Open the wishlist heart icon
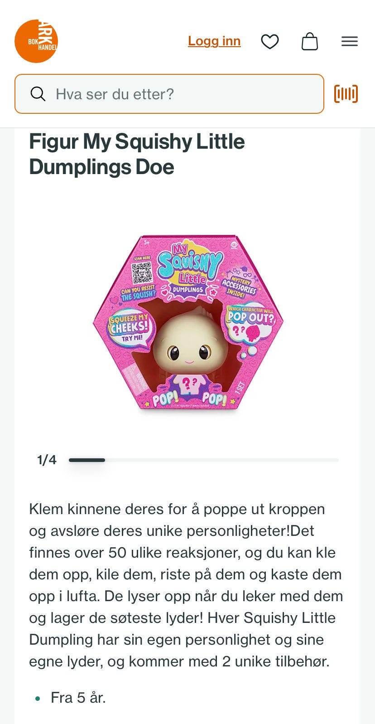This screenshot has width=375, height=724. coord(270,42)
